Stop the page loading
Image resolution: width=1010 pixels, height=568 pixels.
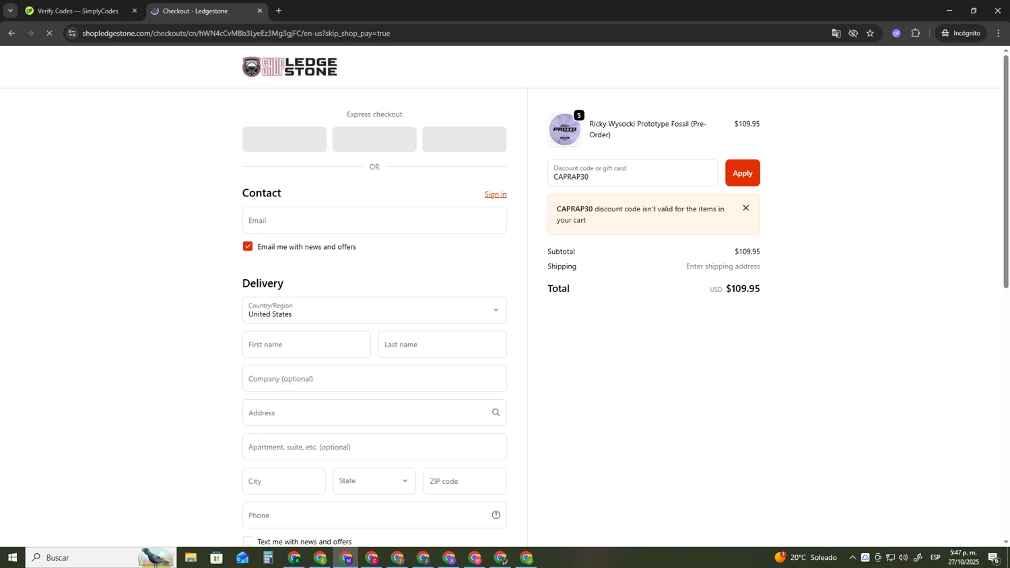tap(49, 33)
